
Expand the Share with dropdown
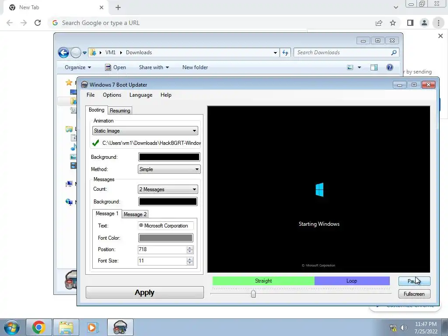[154, 67]
